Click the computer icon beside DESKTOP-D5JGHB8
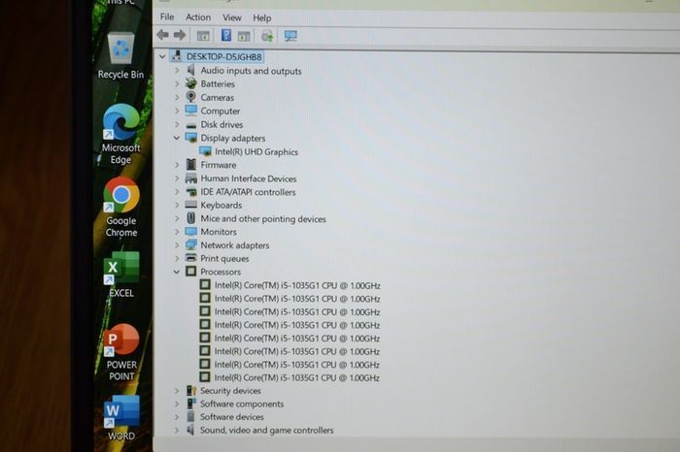 pyautogui.click(x=177, y=56)
